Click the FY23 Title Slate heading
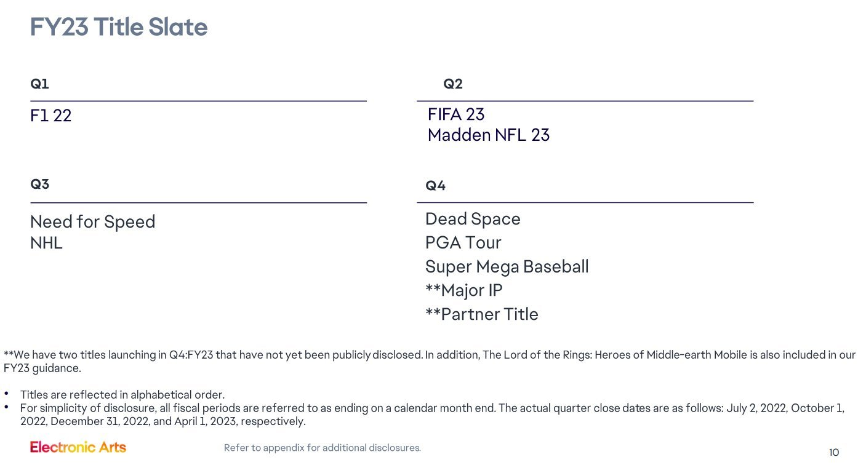This screenshot has width=858, height=473. click(119, 28)
